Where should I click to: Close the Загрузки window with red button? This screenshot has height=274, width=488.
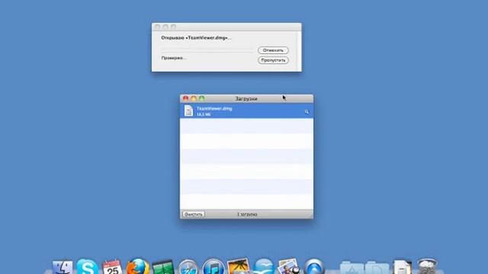[186, 98]
